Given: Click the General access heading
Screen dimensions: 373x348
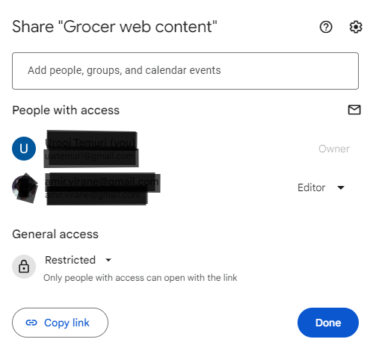Looking at the screenshot, I should [x=55, y=234].
